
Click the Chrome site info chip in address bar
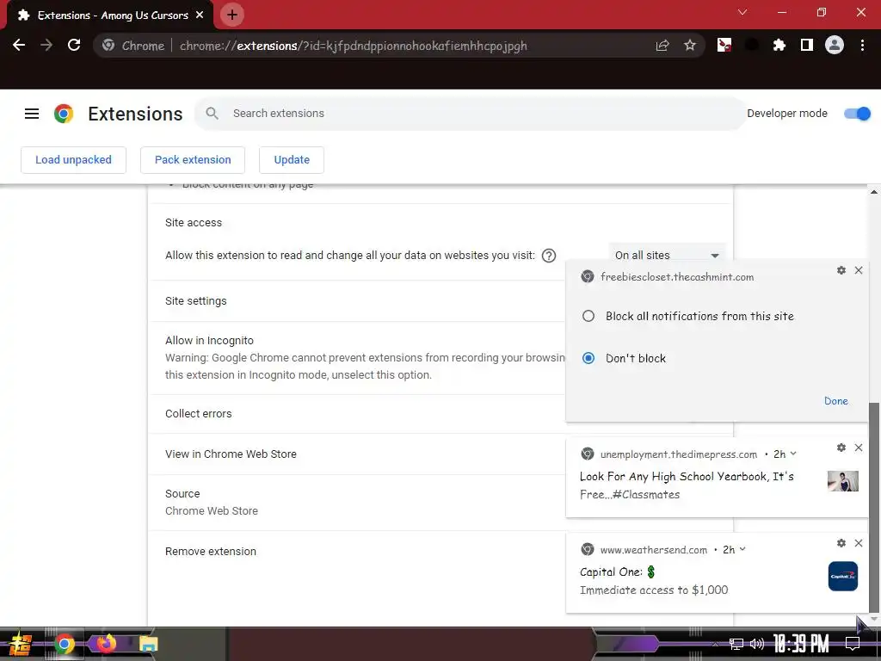pyautogui.click(x=133, y=46)
